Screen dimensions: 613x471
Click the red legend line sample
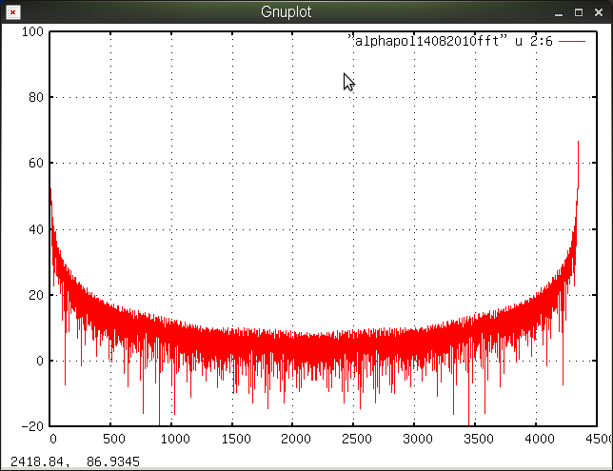coord(572,42)
